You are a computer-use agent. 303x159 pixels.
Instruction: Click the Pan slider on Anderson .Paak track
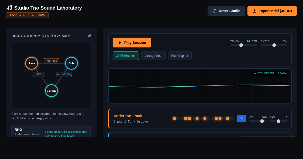[x=279, y=121]
